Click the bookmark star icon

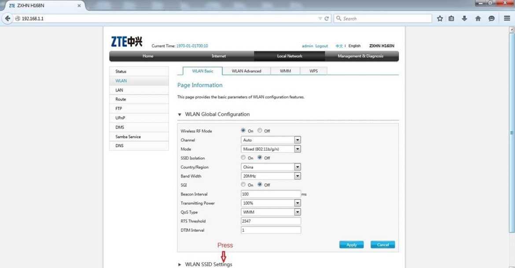(440, 18)
